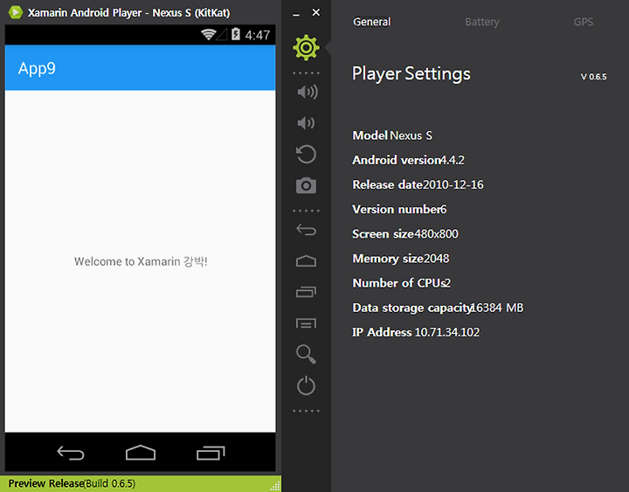Viewport: 629px width, 492px height.
Task: Click the magnifier search icon in sidebar
Action: pos(306,354)
